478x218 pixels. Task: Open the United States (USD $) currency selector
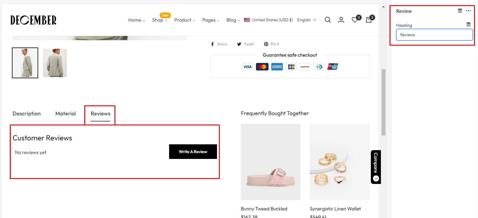click(269, 20)
